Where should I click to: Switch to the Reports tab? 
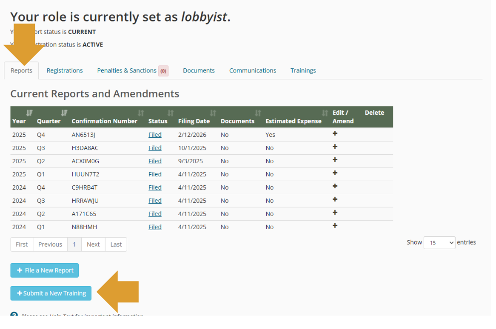point(21,70)
